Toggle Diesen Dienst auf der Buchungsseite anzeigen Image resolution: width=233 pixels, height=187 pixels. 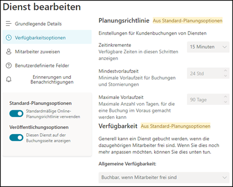click(16, 138)
